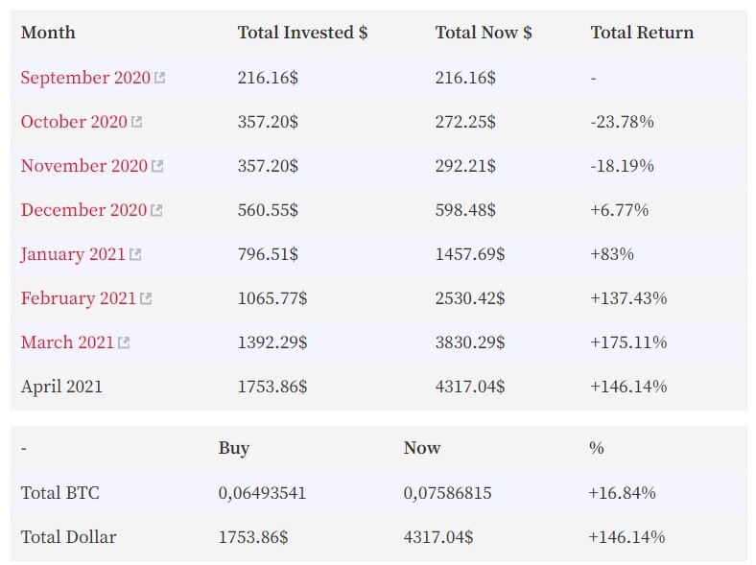Visit the February 2021 link

pyautogui.click(x=79, y=298)
